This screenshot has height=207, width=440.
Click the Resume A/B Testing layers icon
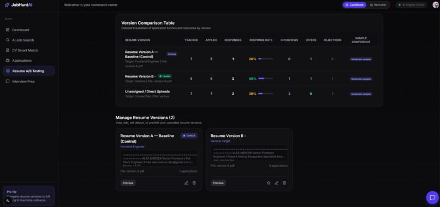point(8,71)
